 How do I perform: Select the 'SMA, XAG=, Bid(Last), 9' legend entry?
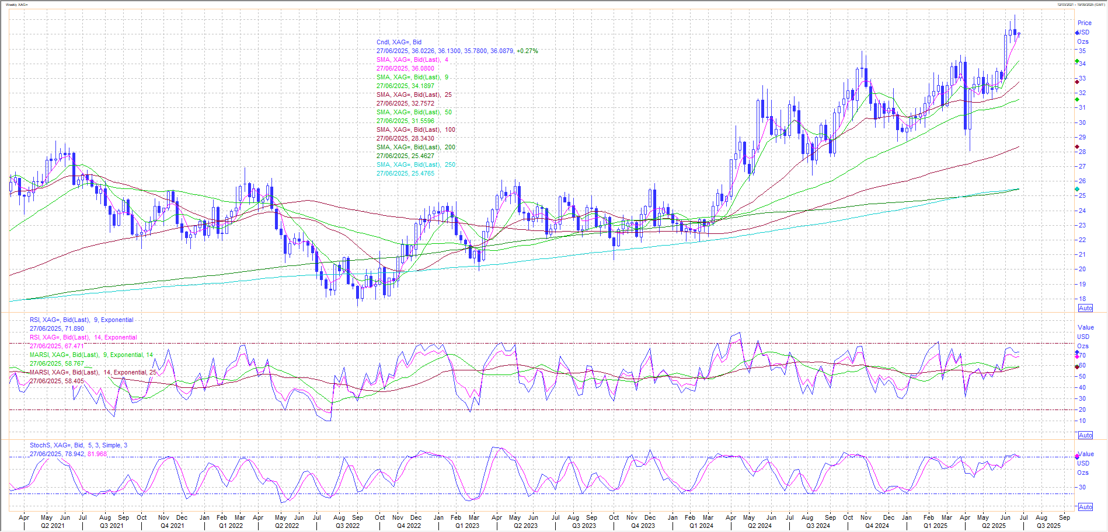coord(412,77)
